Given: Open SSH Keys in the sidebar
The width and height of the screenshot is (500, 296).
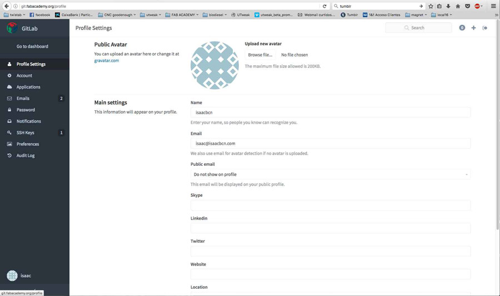Looking at the screenshot, I should pos(26,132).
